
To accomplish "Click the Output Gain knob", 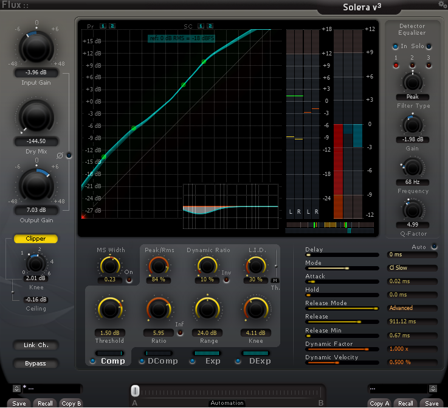I will pos(36,186).
